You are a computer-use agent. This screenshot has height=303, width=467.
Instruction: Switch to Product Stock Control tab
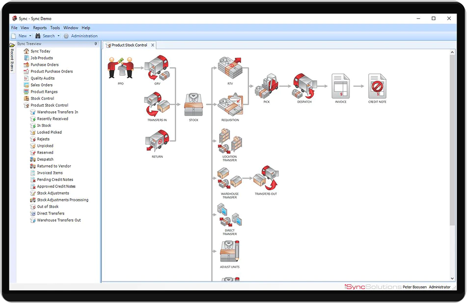point(129,45)
